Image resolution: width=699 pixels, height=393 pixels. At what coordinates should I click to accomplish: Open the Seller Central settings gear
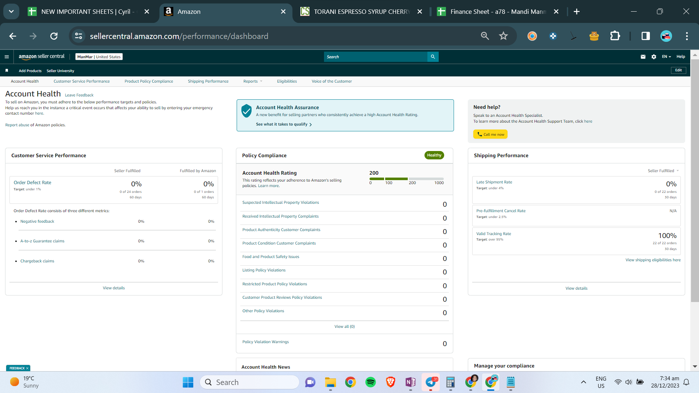(x=654, y=57)
